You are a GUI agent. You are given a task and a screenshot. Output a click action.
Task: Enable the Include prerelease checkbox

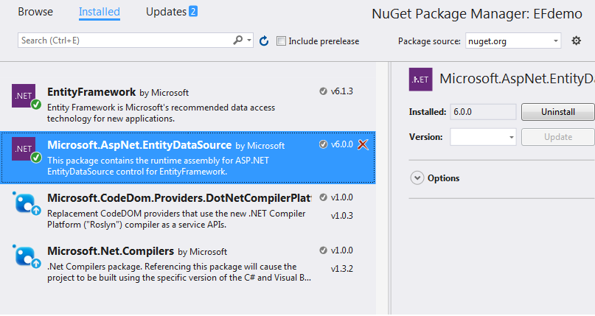pos(281,41)
